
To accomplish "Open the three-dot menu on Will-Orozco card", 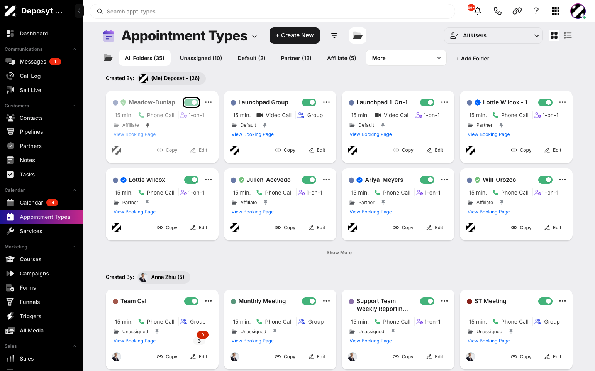I will (x=563, y=180).
